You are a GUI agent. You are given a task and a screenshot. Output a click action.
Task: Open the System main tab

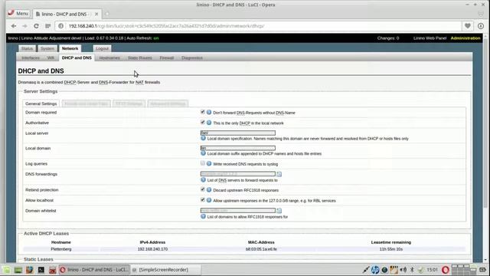tap(47, 48)
